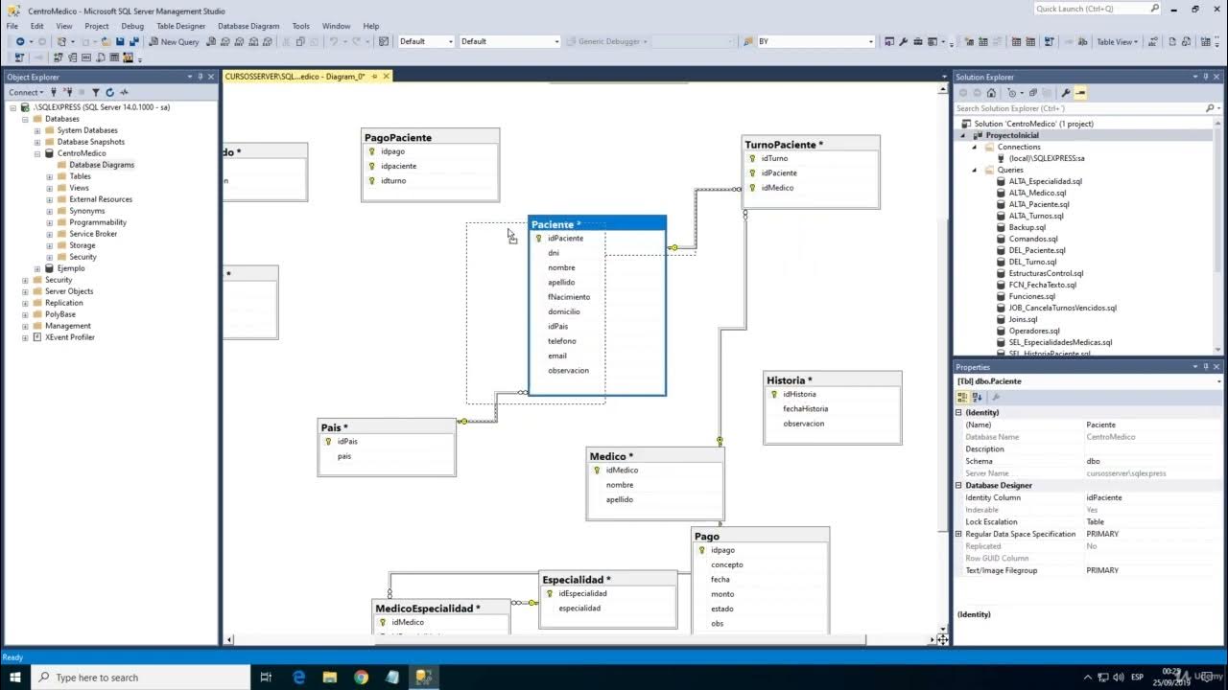Click the Properties wrench icon in Solution Explorer

[x=1066, y=93]
